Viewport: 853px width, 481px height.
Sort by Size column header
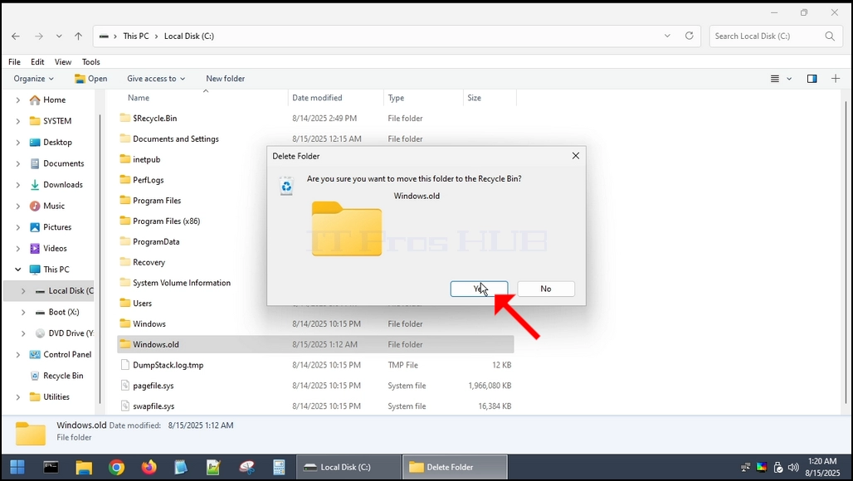click(475, 98)
